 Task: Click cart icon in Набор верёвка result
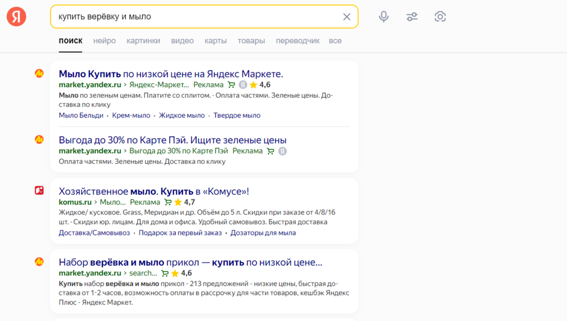[165, 273]
